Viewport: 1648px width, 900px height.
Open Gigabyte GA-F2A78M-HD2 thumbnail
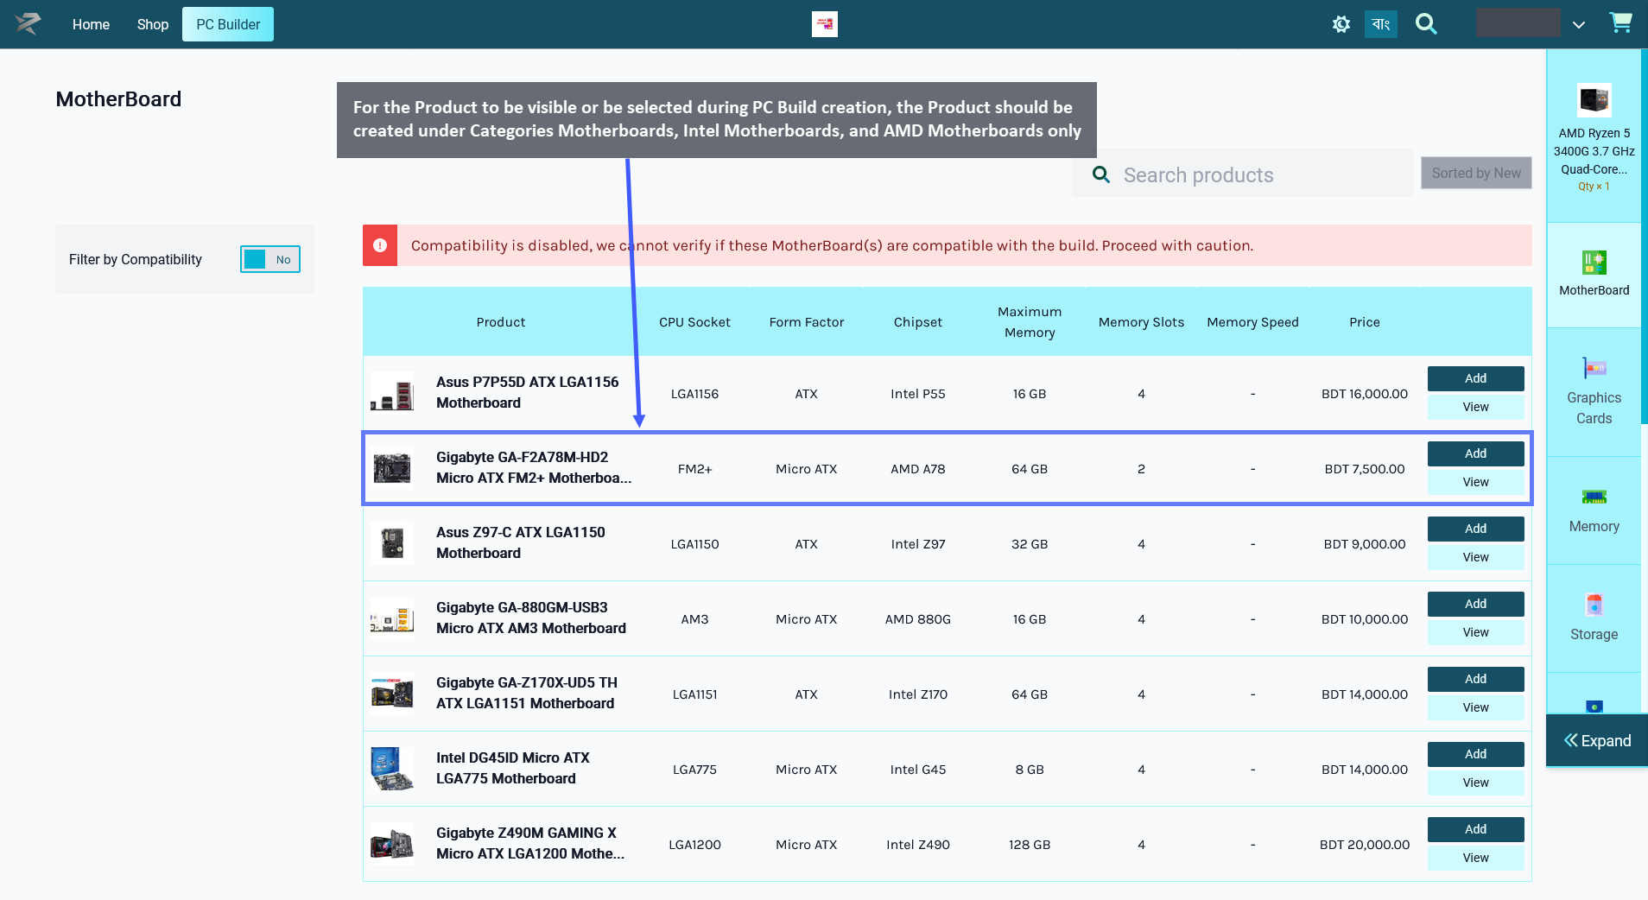[x=392, y=468]
